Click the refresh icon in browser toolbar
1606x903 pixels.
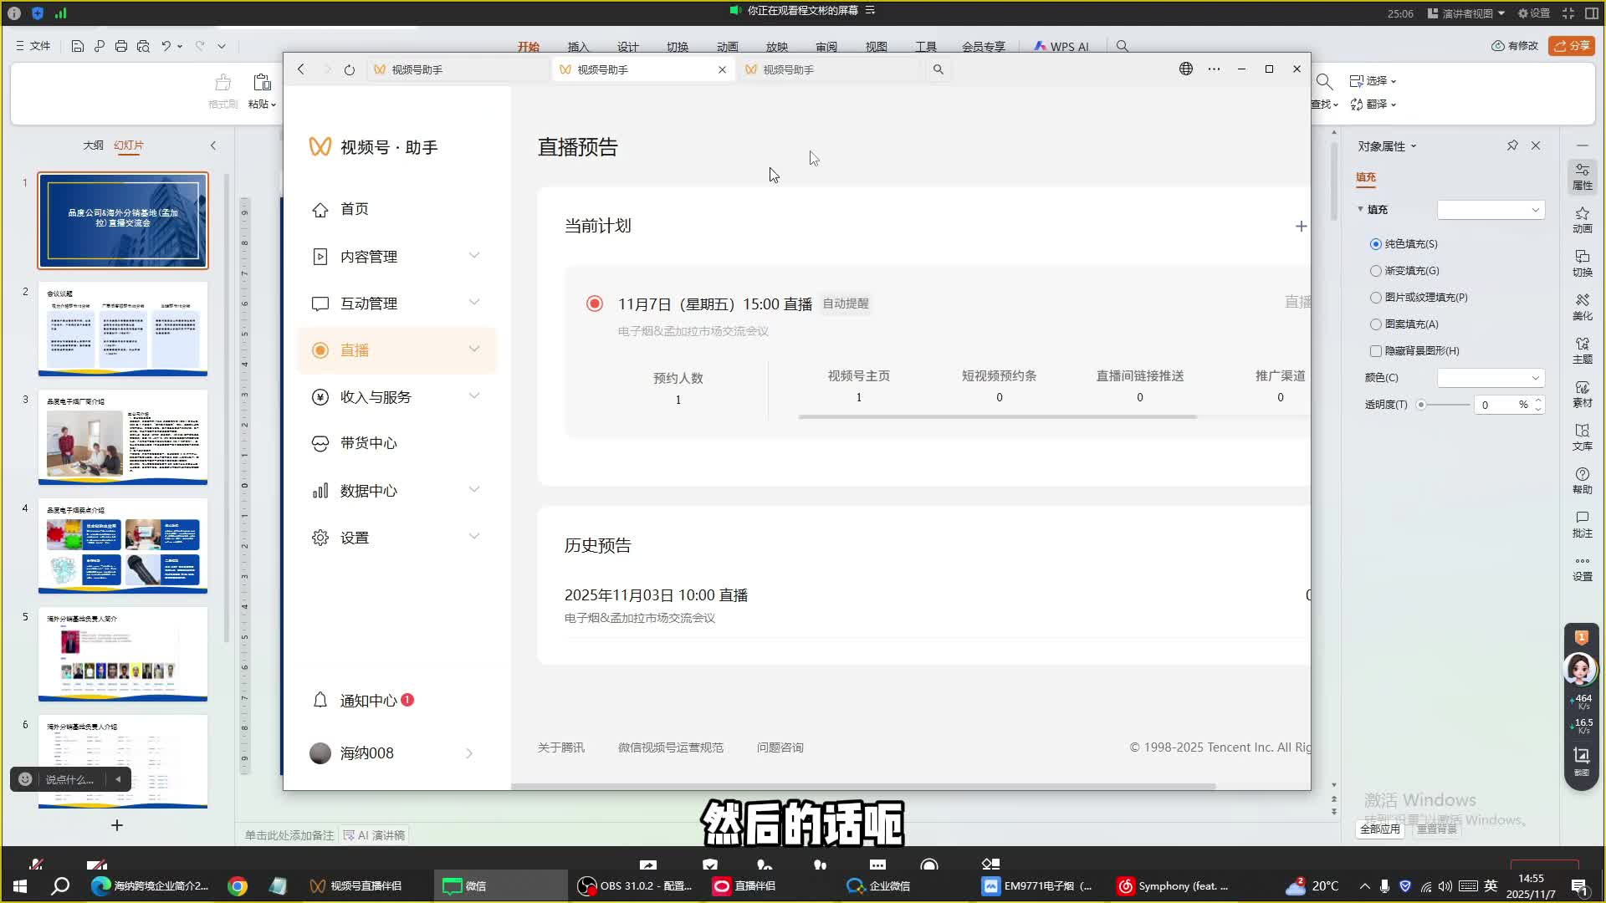tap(350, 69)
